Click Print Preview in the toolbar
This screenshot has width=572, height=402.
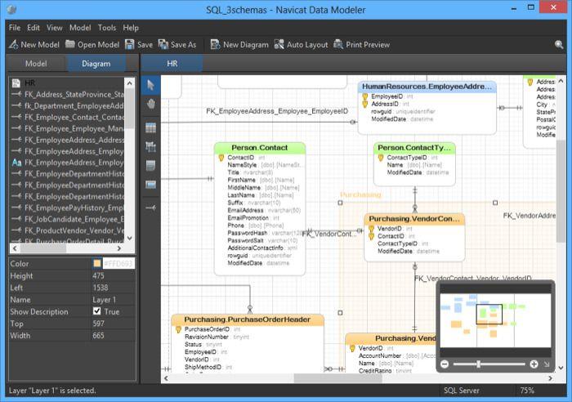[x=361, y=44]
